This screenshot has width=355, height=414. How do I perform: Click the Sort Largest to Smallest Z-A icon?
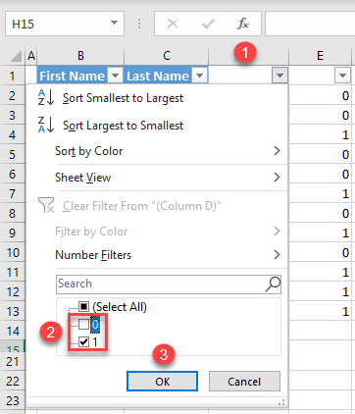46,125
